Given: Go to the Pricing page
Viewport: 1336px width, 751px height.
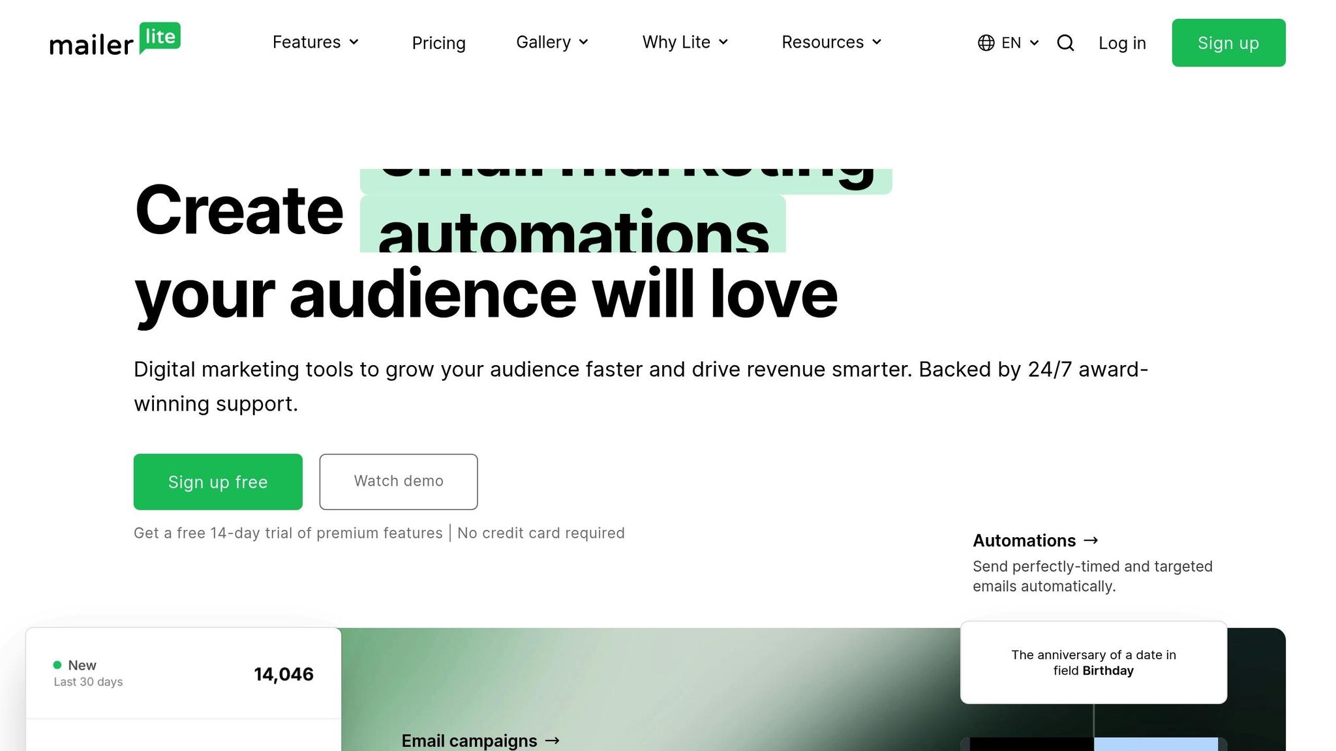Looking at the screenshot, I should [x=438, y=43].
